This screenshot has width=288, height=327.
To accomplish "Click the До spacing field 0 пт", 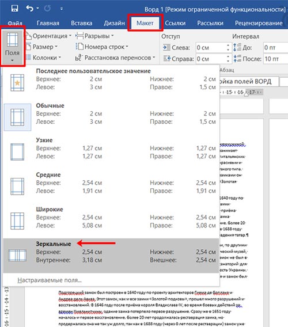I will (276, 48).
